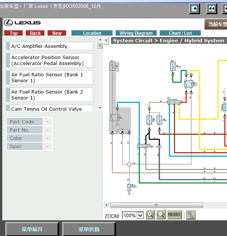Screen dimensions: 227x236
Task: Select Cam Timing Oil Control Valve
Action: 49,108
